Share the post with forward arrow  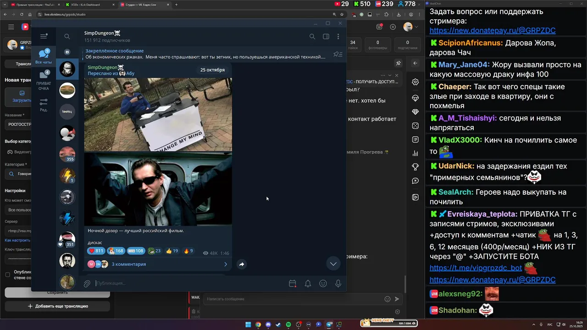click(x=242, y=264)
